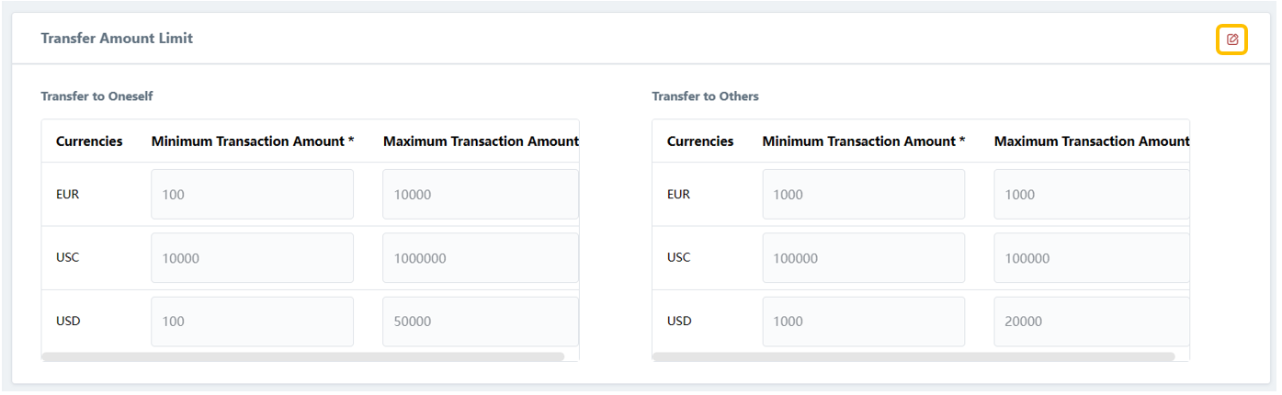Focus USD maximum amount field under Transfer to Oneself
This screenshot has width=1282, height=395.
click(480, 322)
